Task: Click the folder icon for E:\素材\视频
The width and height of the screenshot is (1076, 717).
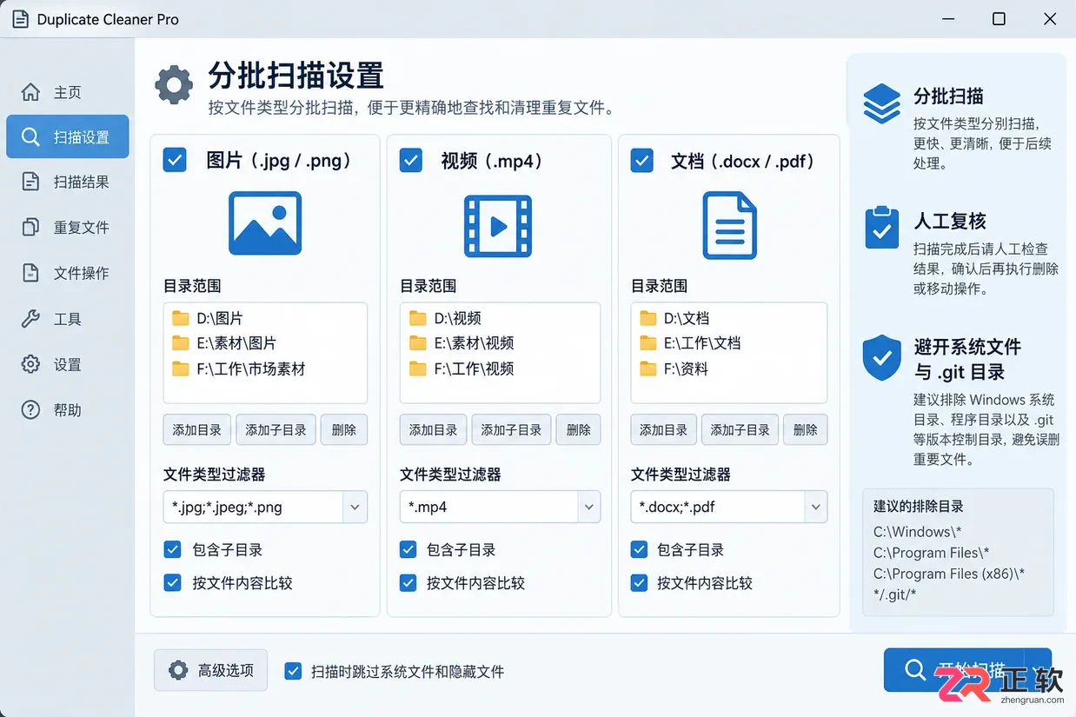Action: (x=418, y=343)
